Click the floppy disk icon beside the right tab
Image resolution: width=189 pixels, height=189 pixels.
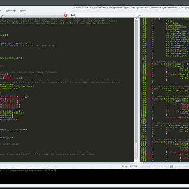pyautogui.click(x=73, y=15)
